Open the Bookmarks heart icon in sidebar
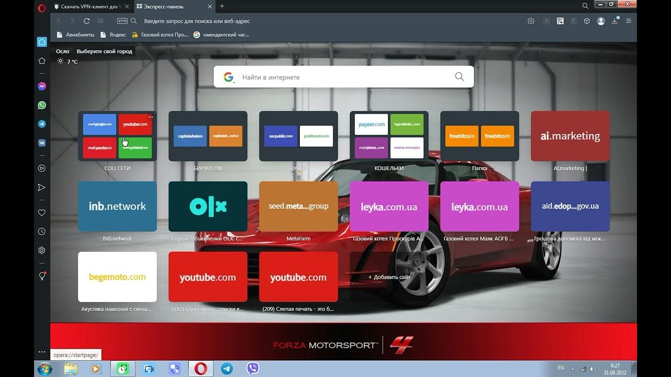 [x=42, y=213]
